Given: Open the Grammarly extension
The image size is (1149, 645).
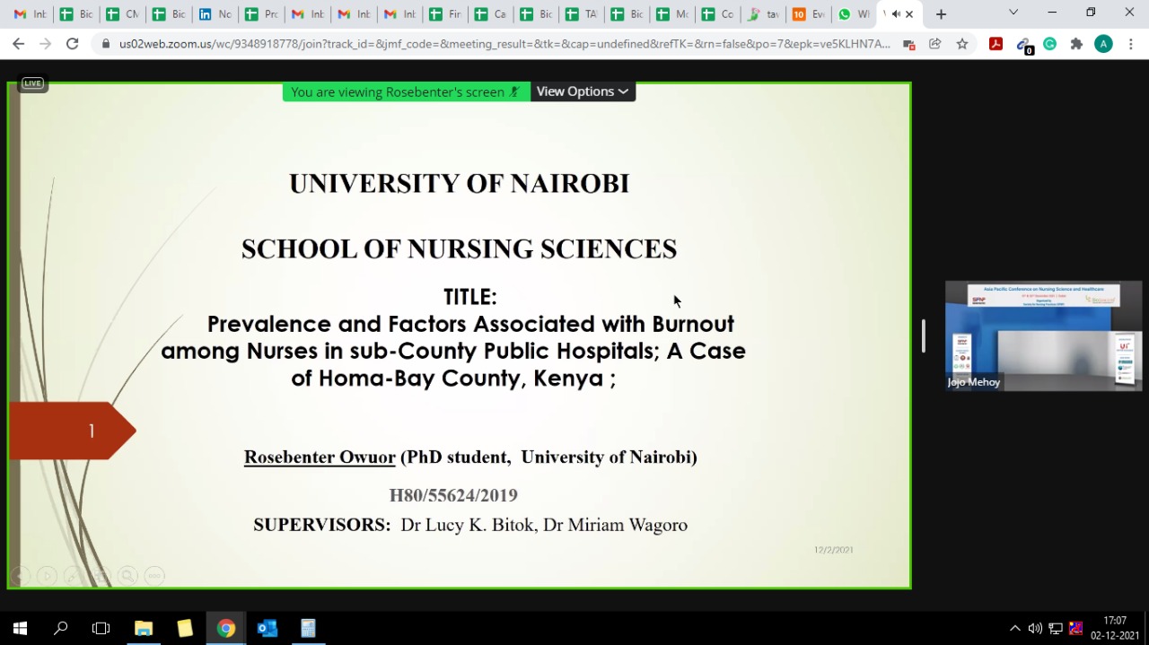Looking at the screenshot, I should point(1049,44).
